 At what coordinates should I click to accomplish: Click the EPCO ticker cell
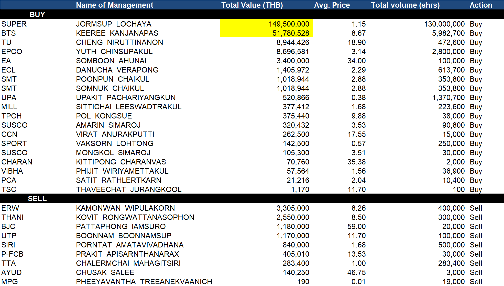(x=12, y=52)
